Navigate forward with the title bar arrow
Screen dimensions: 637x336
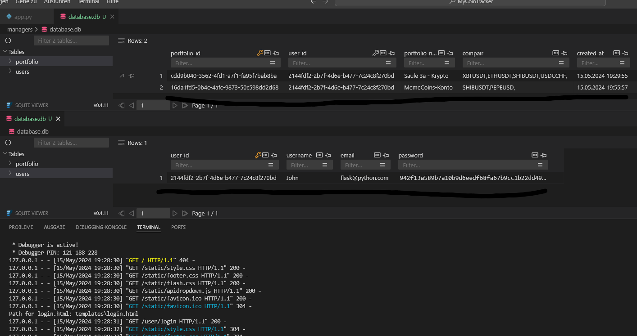point(325,2)
